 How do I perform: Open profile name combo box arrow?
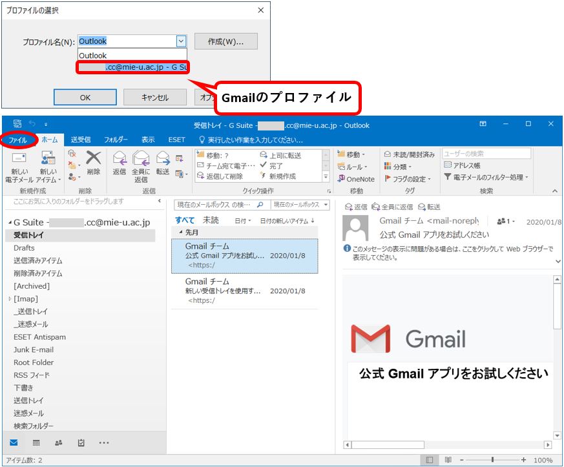[x=181, y=41]
